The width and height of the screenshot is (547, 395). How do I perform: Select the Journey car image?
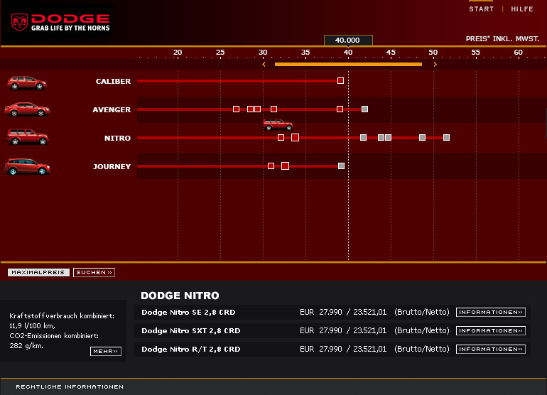click(x=27, y=167)
